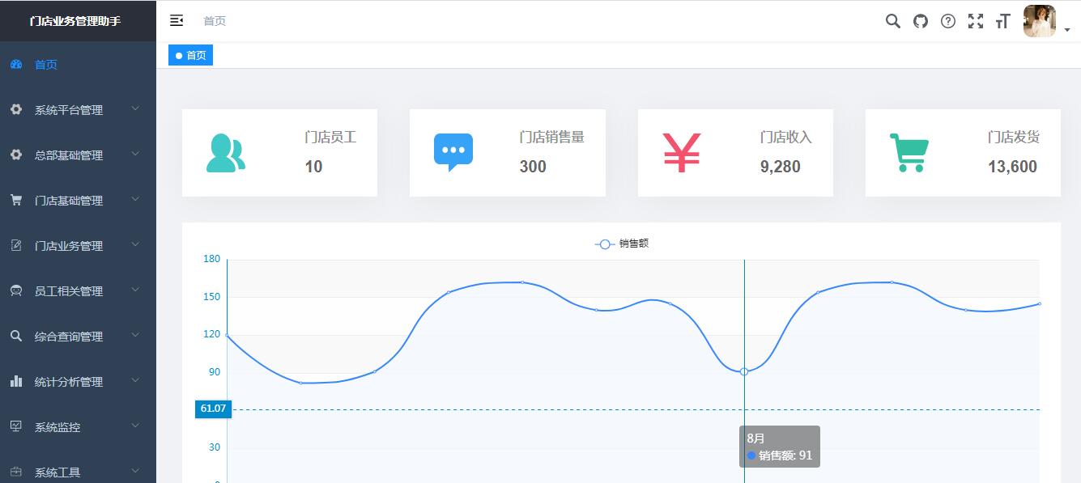The image size is (1081, 483).
Task: Click the 门店发货 shopping cart icon
Action: [909, 153]
